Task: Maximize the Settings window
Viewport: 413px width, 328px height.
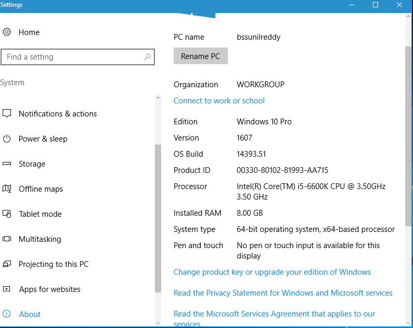Action: (x=375, y=5)
